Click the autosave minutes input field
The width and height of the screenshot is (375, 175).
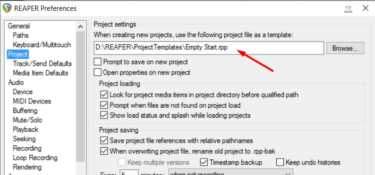pyautogui.click(x=129, y=172)
